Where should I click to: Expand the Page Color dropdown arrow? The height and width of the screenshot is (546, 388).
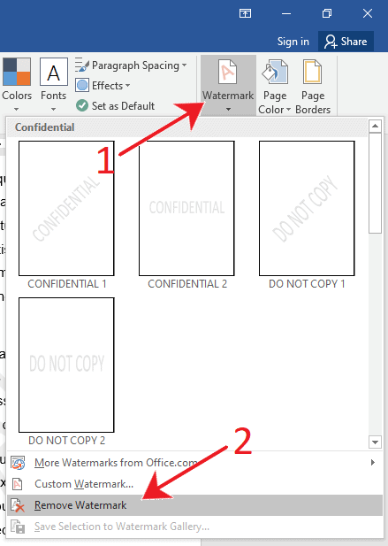coord(288,110)
